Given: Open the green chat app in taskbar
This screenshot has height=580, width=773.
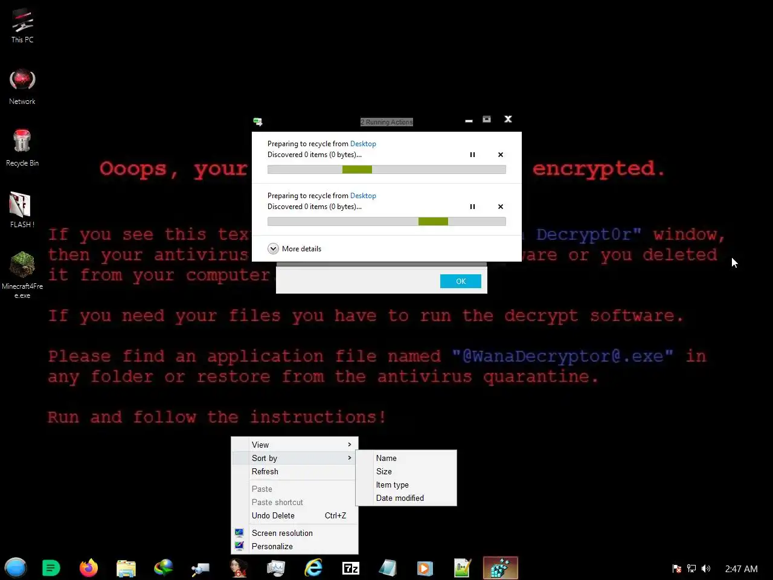Looking at the screenshot, I should (x=51, y=568).
